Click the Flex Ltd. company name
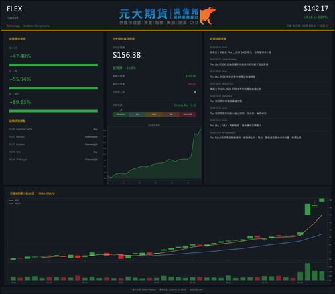 pyautogui.click(x=13, y=18)
